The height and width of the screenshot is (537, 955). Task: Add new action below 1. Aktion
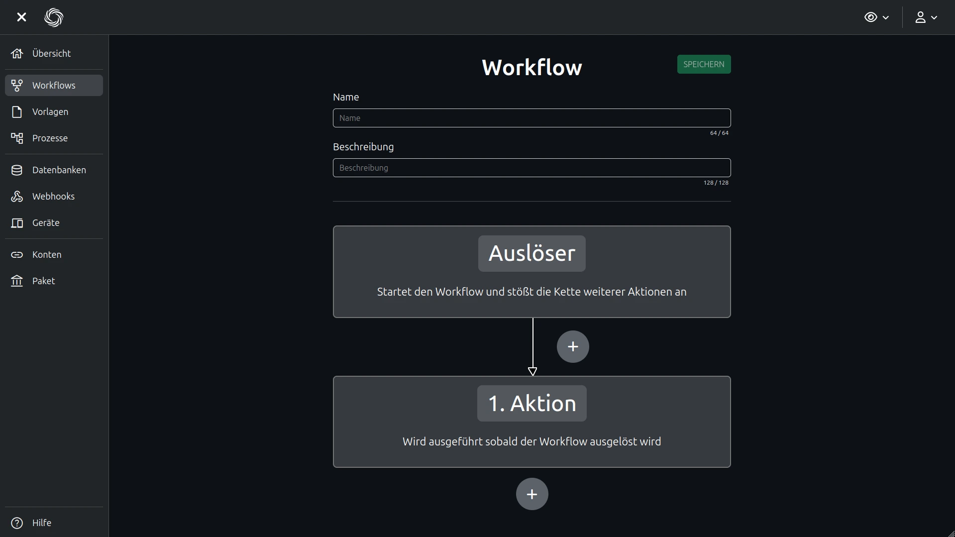coord(532,494)
